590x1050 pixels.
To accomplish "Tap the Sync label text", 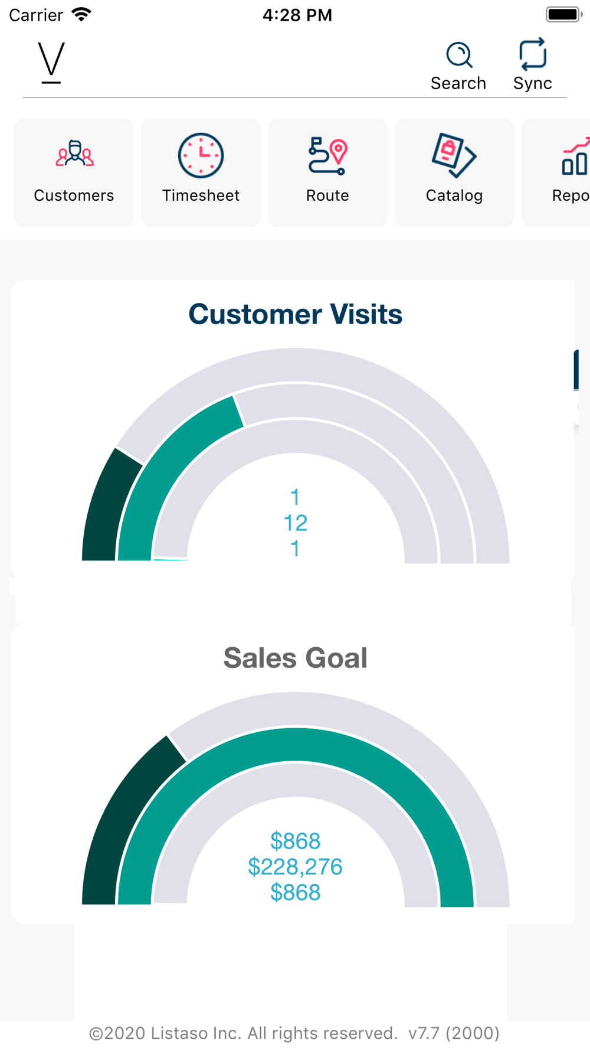I will (x=533, y=84).
